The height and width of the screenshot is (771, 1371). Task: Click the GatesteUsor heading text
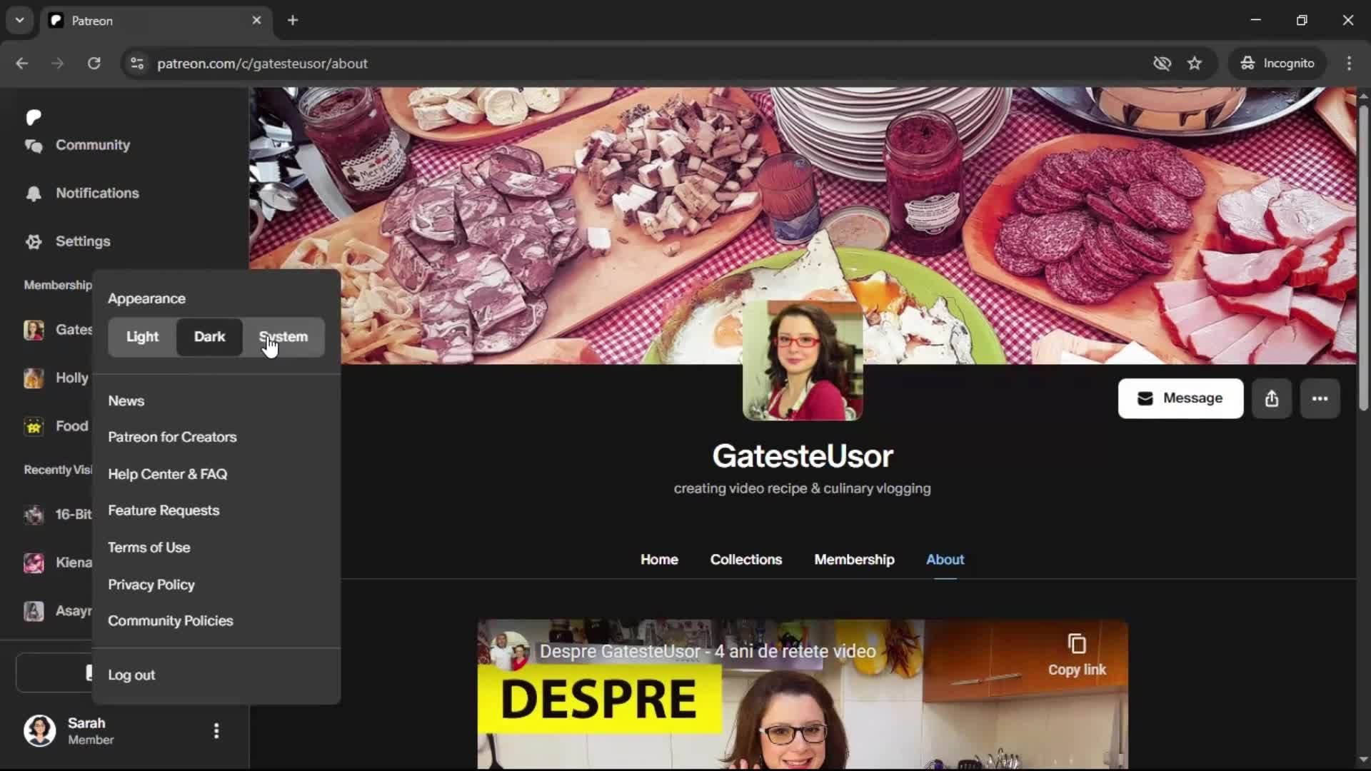(x=803, y=456)
